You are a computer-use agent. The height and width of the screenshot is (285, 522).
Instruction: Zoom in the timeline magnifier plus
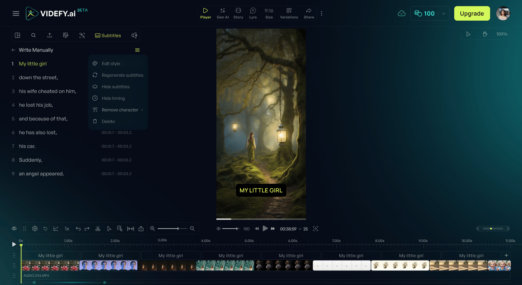153,229
